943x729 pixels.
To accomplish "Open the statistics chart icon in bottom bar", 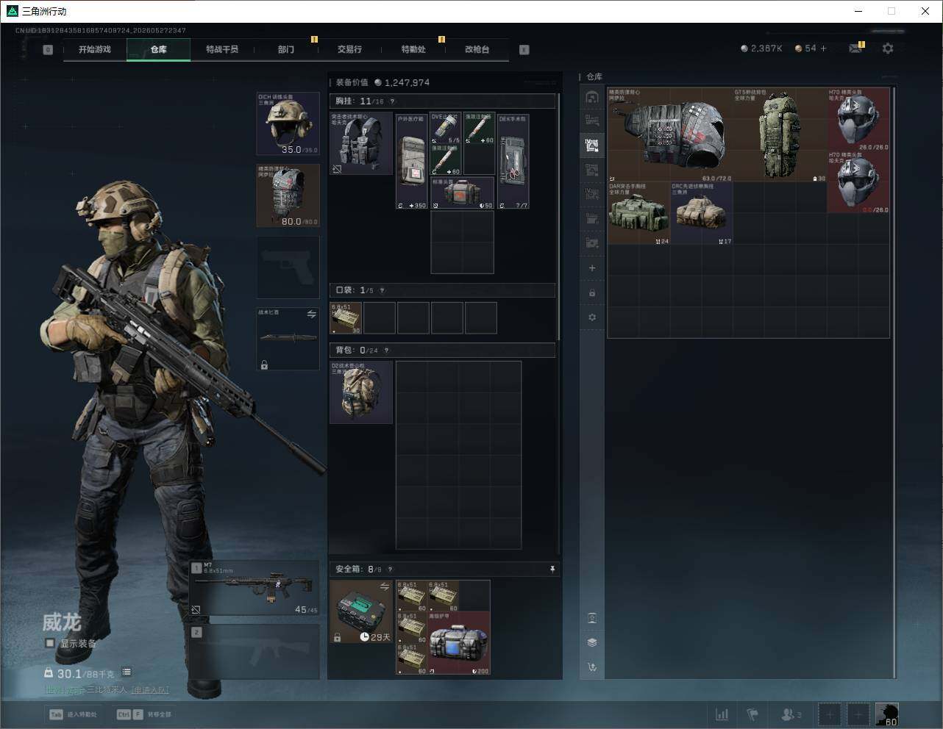I will pyautogui.click(x=722, y=714).
